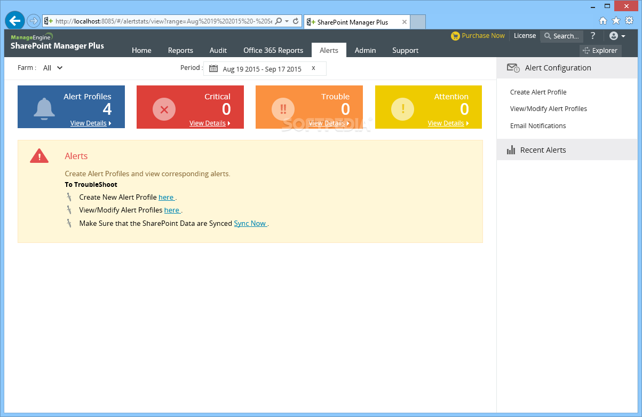The image size is (642, 417).
Task: Open the Support tab
Action: coord(405,50)
